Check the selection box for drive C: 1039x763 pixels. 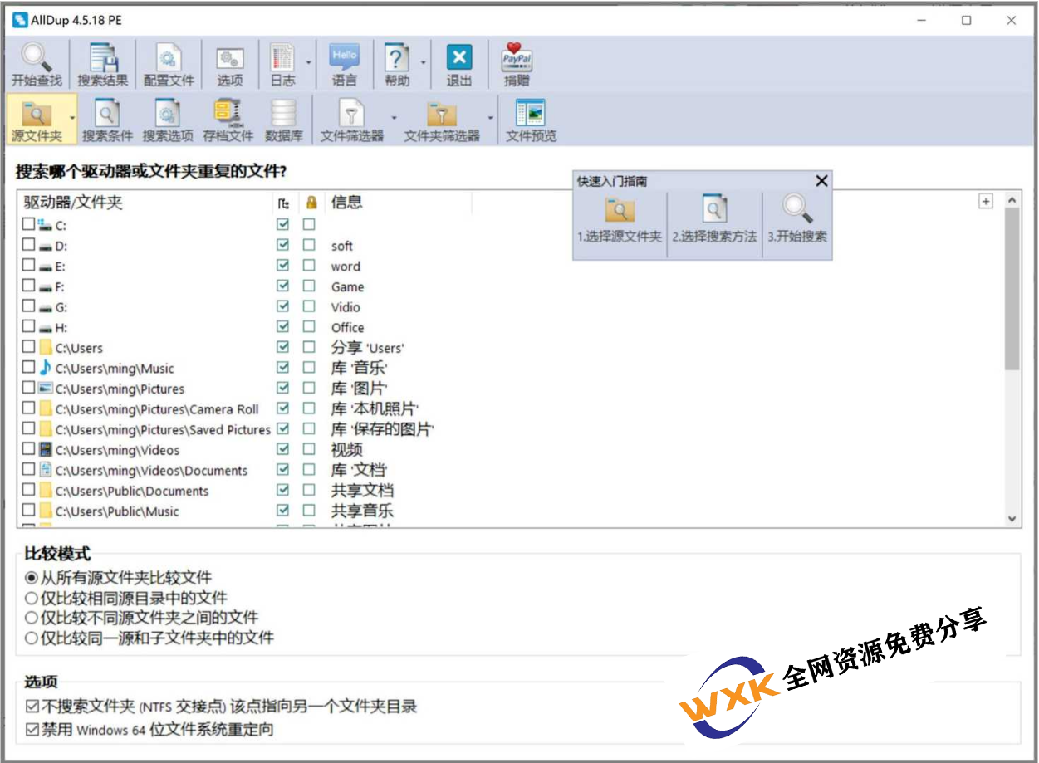29,224
